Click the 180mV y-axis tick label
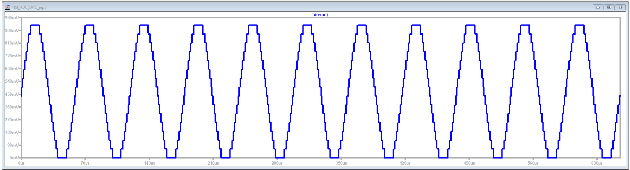This screenshot has width=630, height=170. (x=11, y=132)
